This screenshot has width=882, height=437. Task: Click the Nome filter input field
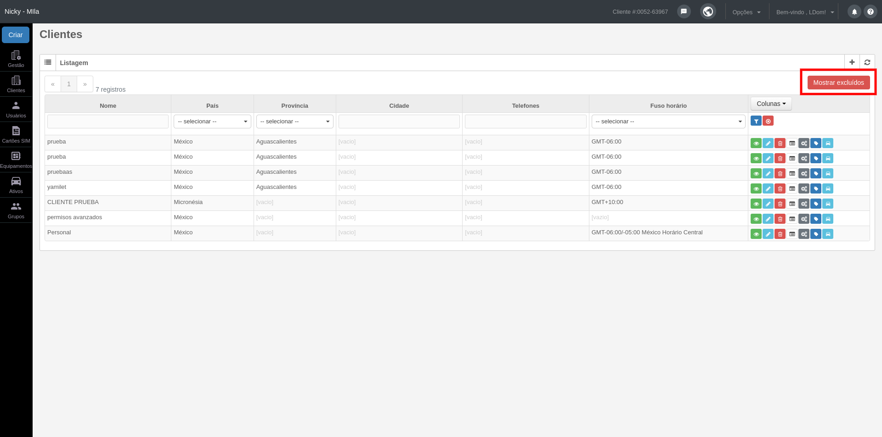tap(108, 122)
